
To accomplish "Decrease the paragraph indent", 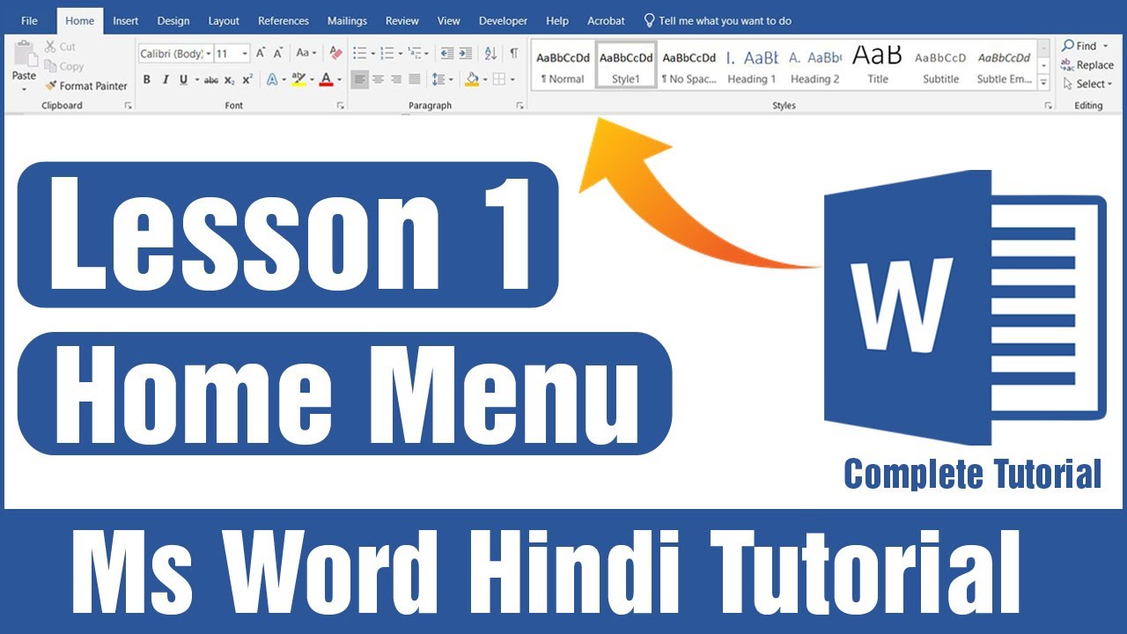I will [446, 54].
